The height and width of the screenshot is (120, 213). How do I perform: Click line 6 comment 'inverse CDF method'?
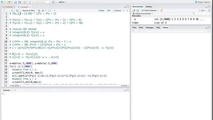tap(24, 29)
